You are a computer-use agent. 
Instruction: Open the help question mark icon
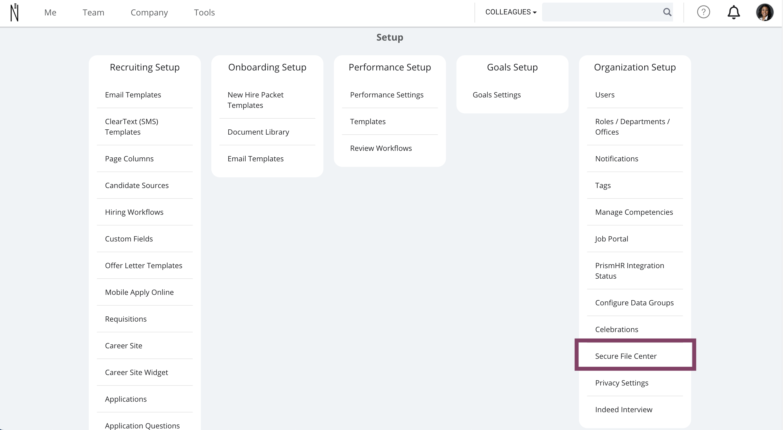pos(703,12)
